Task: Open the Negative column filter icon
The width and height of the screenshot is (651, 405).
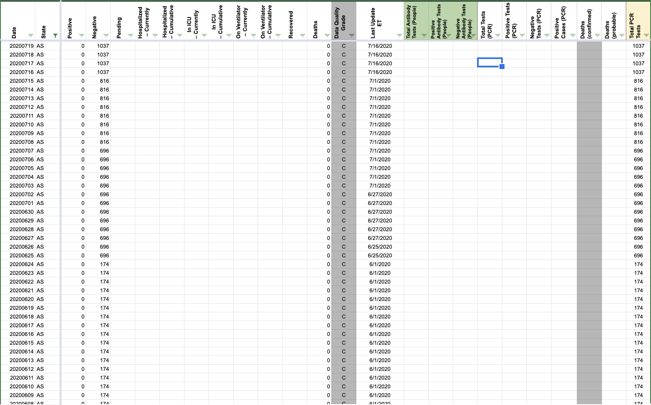Action: 106,36
